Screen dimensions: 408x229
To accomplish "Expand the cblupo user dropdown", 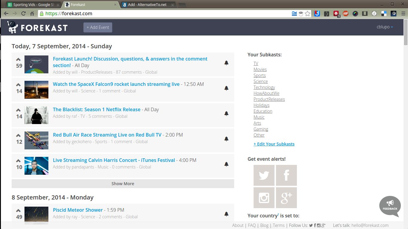I will (385, 27).
